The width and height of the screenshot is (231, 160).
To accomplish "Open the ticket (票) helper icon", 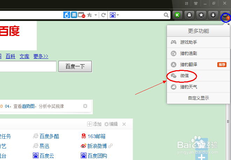I will 74,15.
